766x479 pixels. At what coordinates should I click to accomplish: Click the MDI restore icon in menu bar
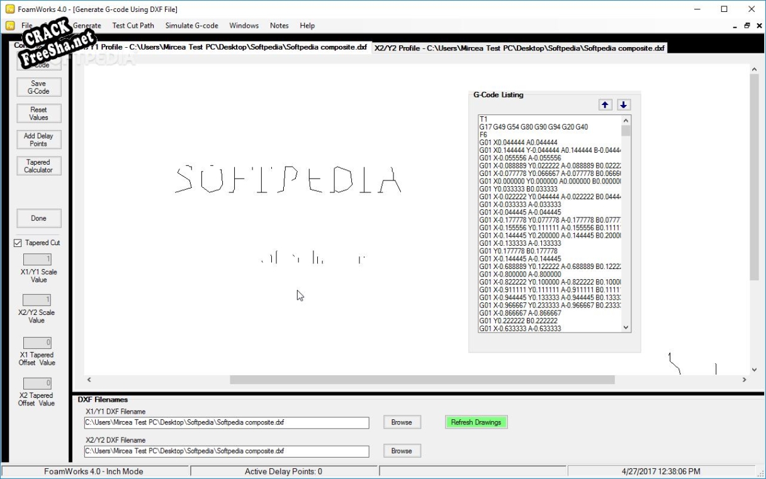[746, 26]
